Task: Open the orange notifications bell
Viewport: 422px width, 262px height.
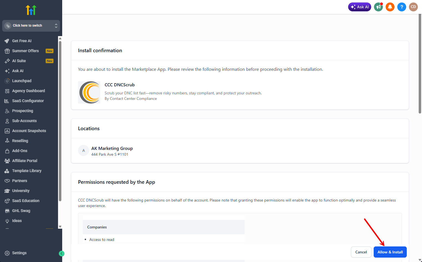Action: coord(390,7)
